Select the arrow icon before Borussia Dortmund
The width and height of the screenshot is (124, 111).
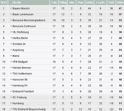click(11, 26)
